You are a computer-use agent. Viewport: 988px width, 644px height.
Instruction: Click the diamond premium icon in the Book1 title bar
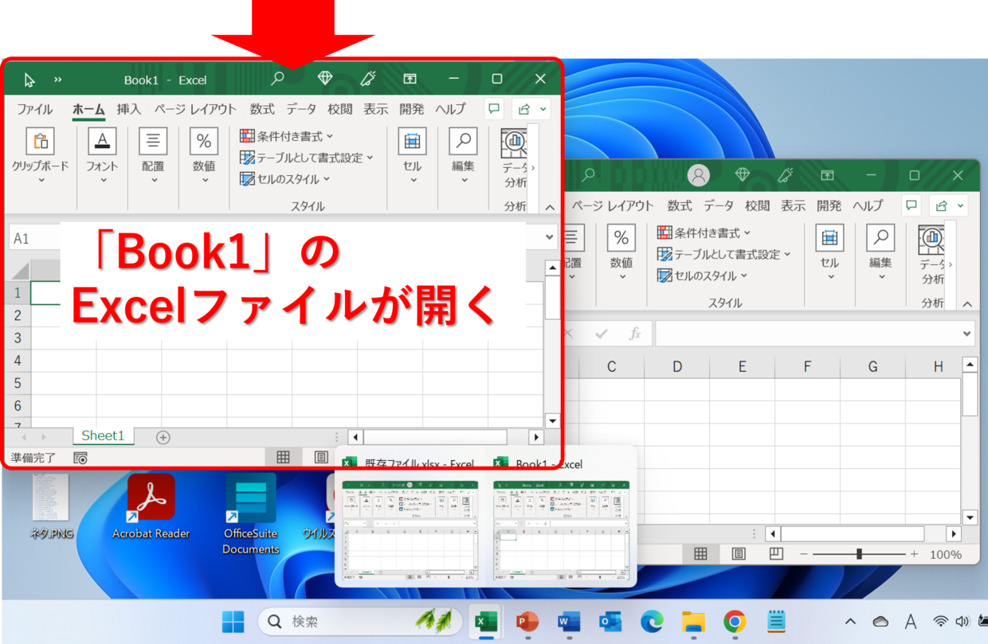(325, 78)
